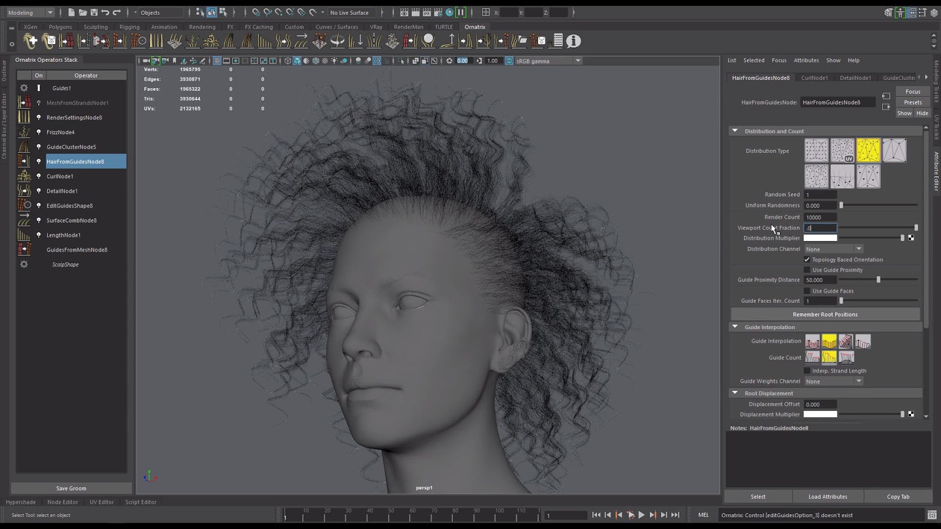Click the select camera icon in viewport toolbar
This screenshot has width=941, height=529.
pos(146,61)
